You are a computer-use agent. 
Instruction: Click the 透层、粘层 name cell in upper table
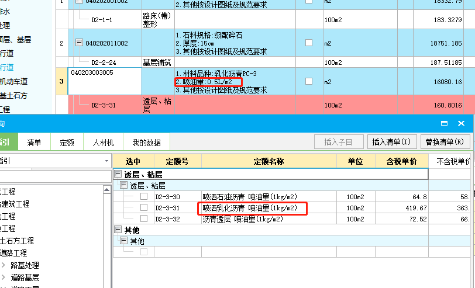(x=157, y=105)
